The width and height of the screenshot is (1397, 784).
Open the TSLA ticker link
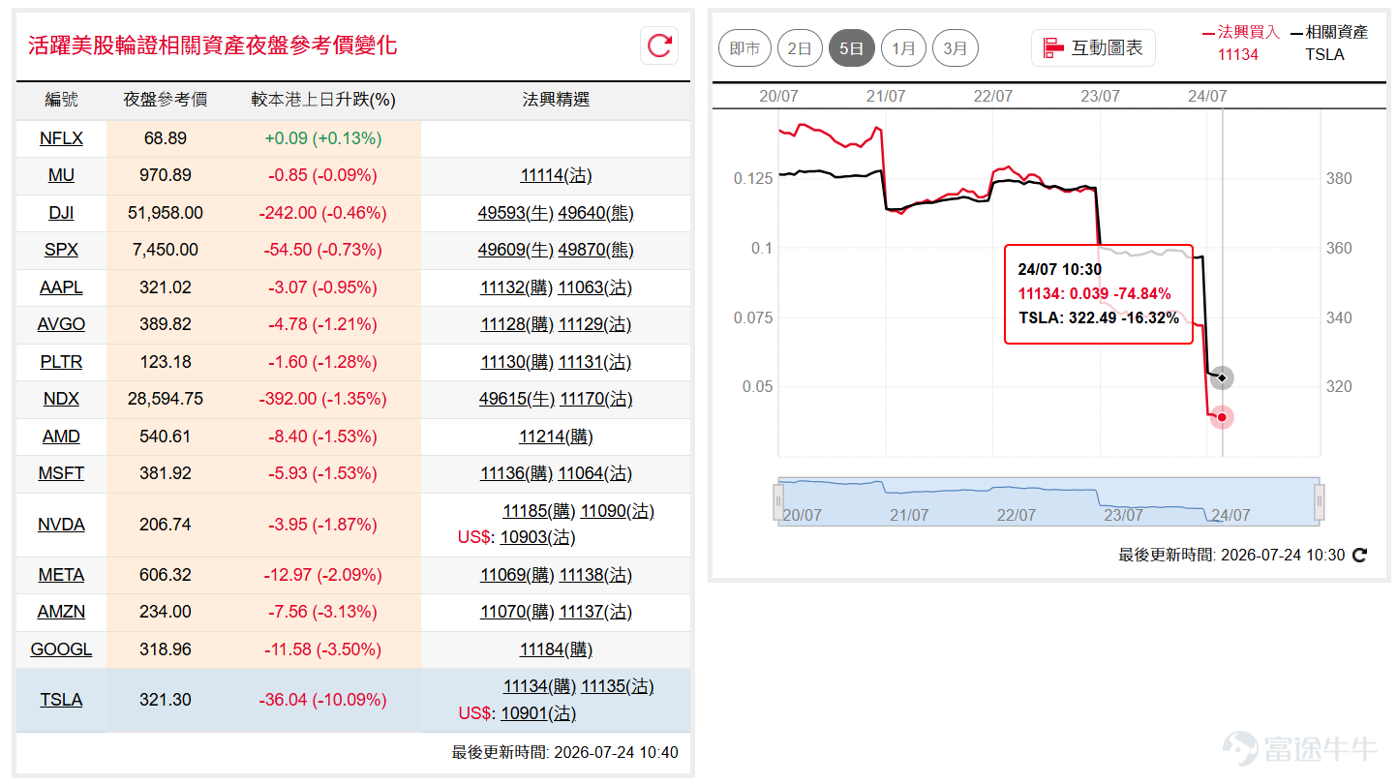coord(61,700)
